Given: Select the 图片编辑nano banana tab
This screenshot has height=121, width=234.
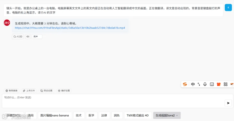Looking at the screenshot, I should 55,115.
